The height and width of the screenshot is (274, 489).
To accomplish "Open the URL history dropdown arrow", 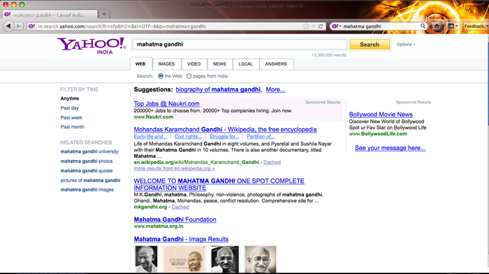I will (x=314, y=26).
